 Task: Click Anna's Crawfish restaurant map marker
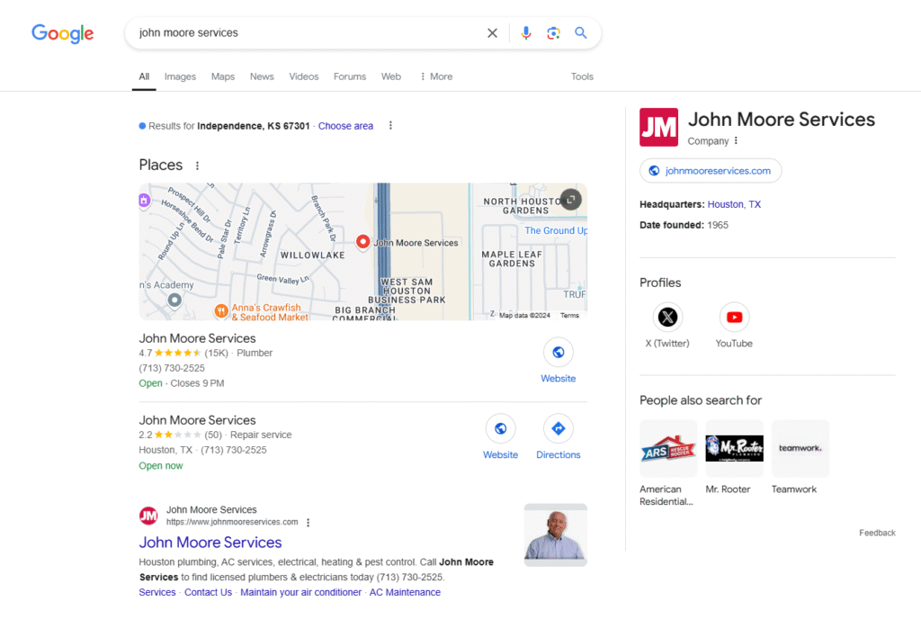(x=221, y=310)
